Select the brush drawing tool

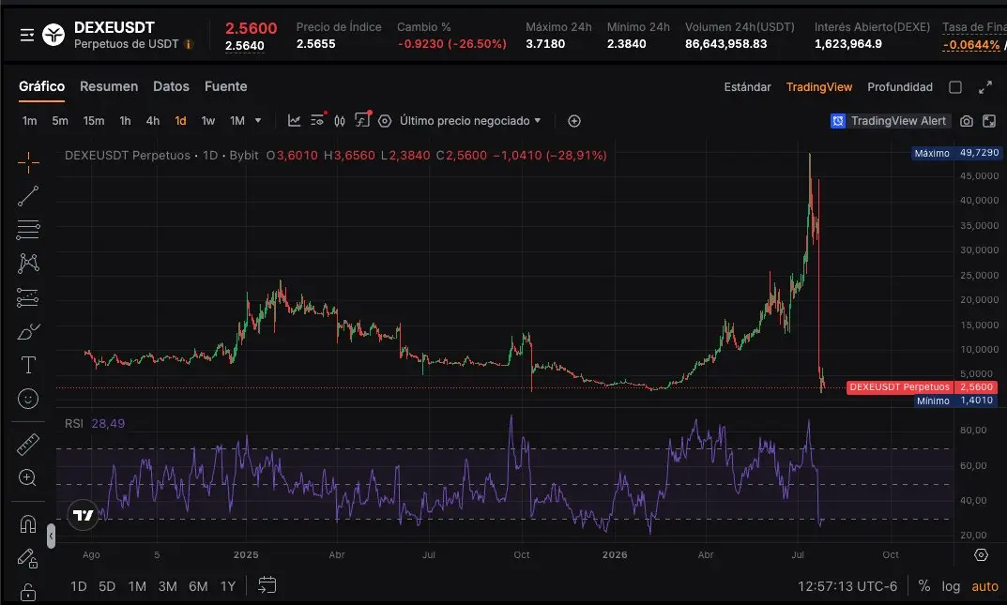[28, 332]
